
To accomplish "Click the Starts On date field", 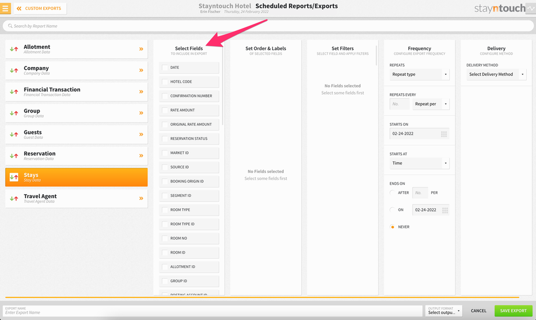I will click(419, 133).
